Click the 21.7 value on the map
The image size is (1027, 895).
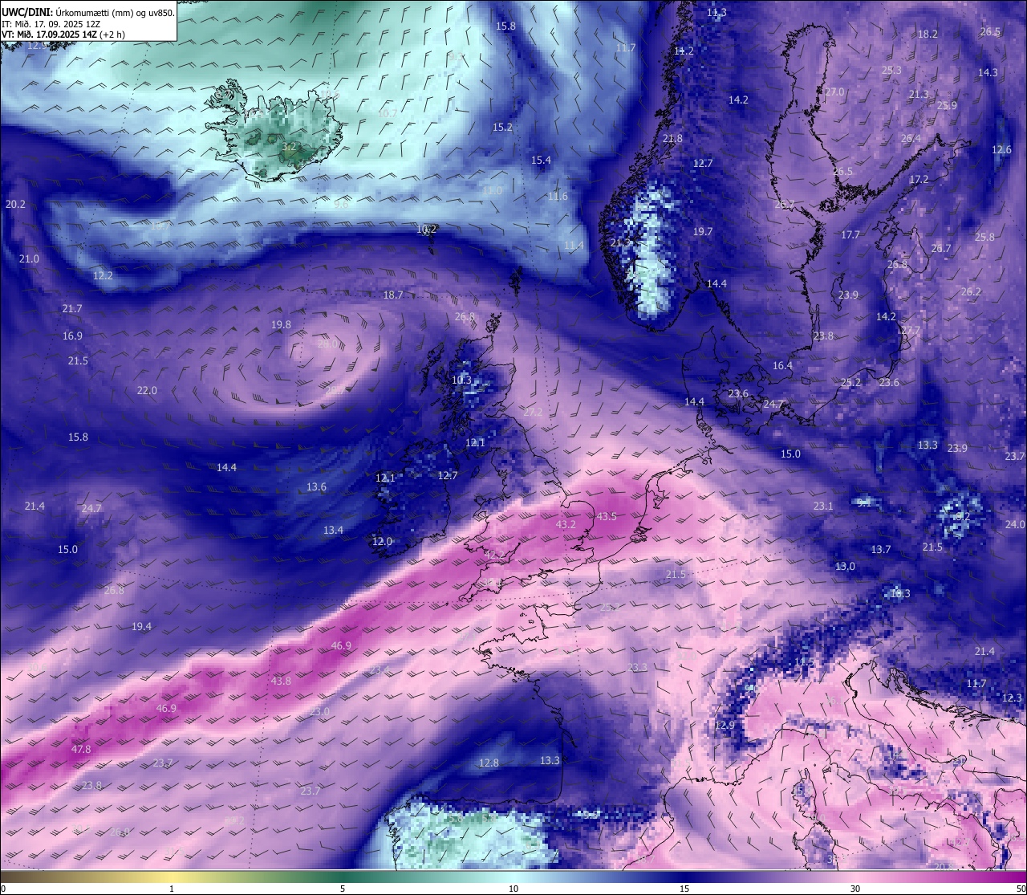[72, 308]
